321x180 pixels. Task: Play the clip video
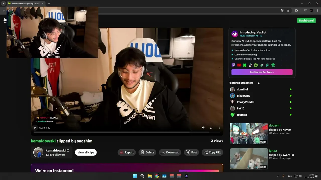[35, 128]
